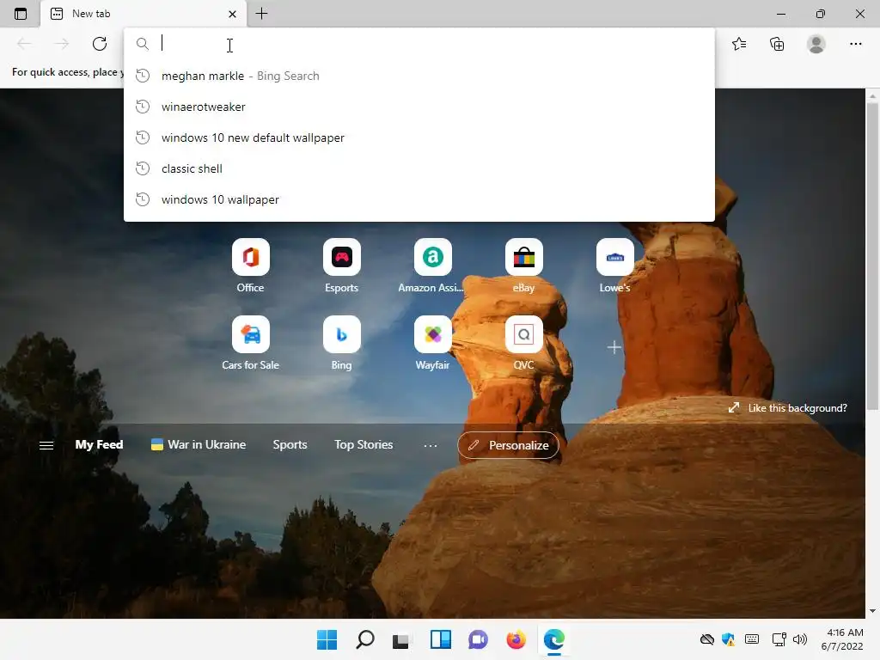The height and width of the screenshot is (660, 880).
Task: Open taskbar Search
Action: [x=364, y=639]
